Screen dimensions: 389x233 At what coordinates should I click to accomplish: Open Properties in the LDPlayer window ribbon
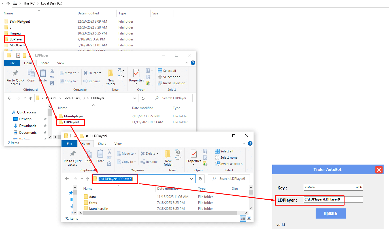coord(137,77)
